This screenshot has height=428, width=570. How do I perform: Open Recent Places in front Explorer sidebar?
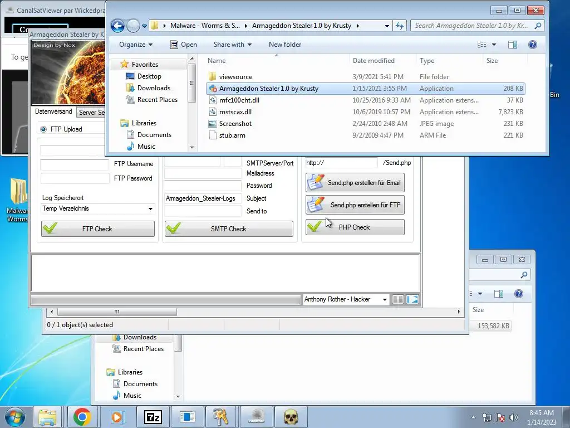pos(157,99)
